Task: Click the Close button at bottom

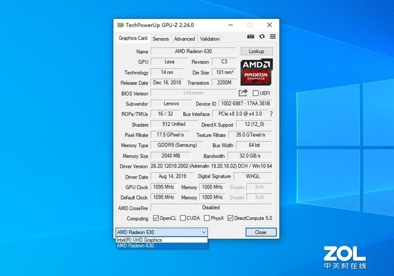Action: coord(261,232)
